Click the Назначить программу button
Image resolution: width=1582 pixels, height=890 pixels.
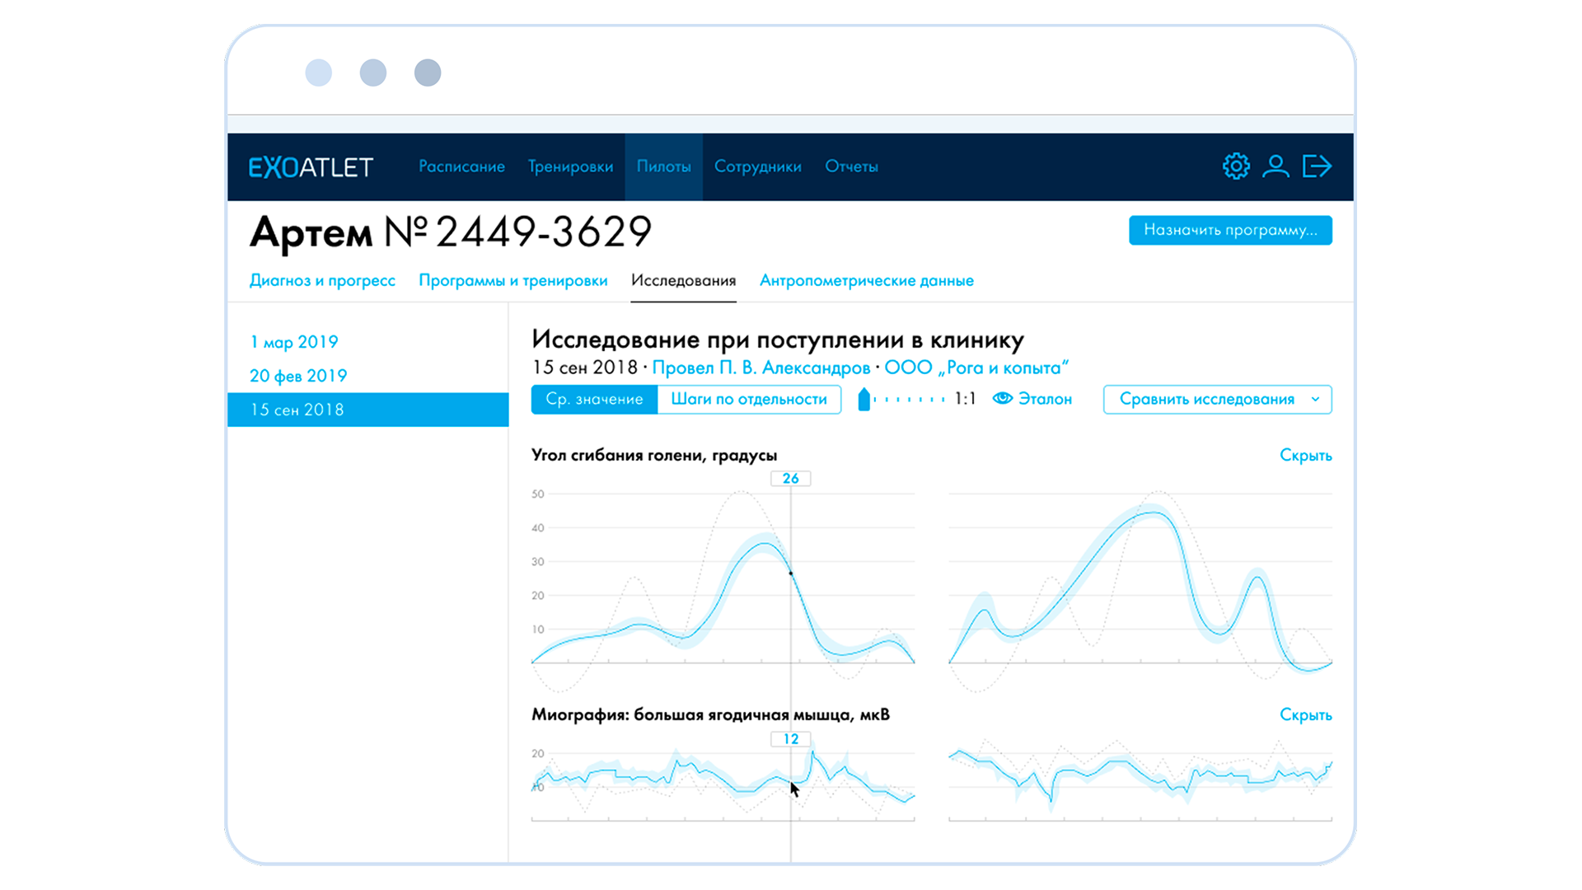click(1230, 230)
